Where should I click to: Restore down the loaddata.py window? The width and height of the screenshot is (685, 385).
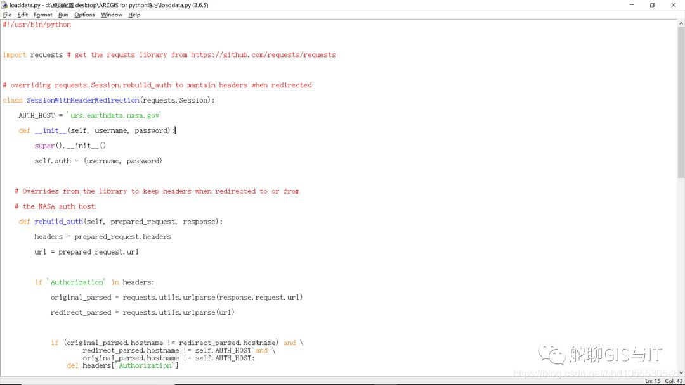click(x=652, y=5)
